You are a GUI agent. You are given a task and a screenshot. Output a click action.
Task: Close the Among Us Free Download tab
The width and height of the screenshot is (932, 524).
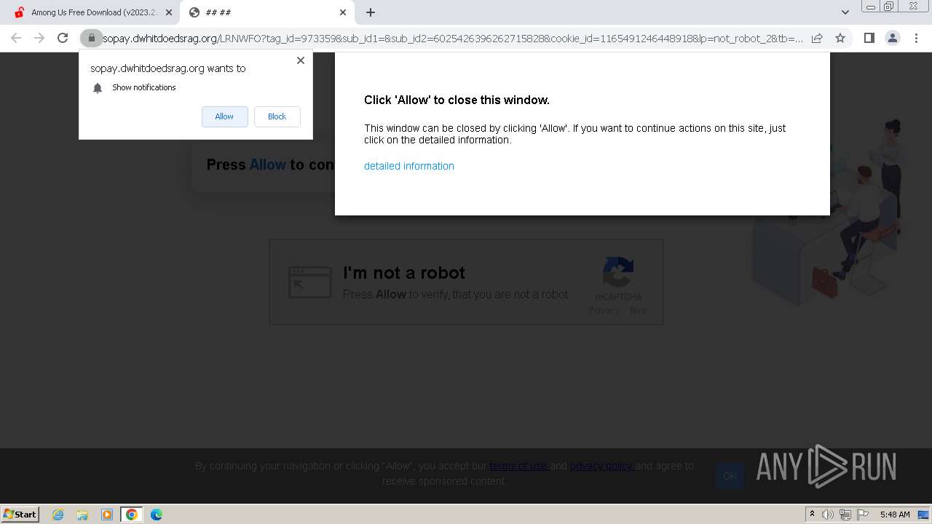(169, 12)
